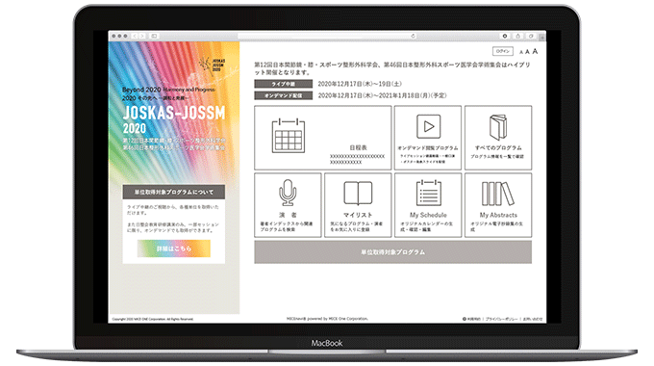Viewport: 654px width, 366px height.
Task: Open the 演者 microphone tile
Action: (288, 205)
